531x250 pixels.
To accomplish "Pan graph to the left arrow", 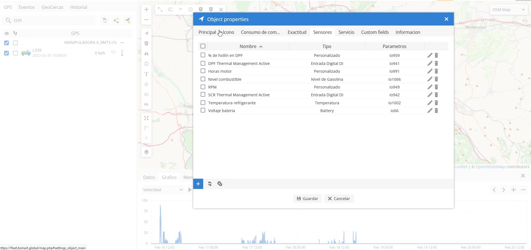I will point(494,190).
